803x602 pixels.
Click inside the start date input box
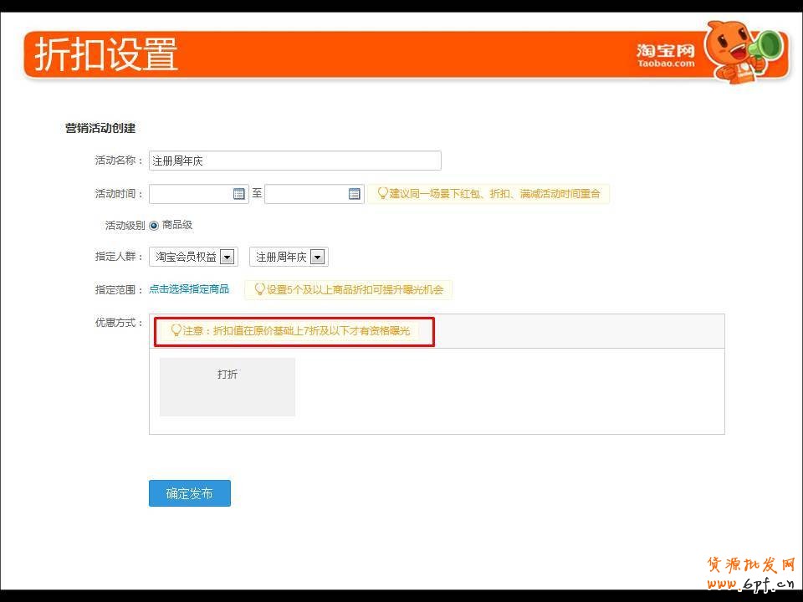191,194
